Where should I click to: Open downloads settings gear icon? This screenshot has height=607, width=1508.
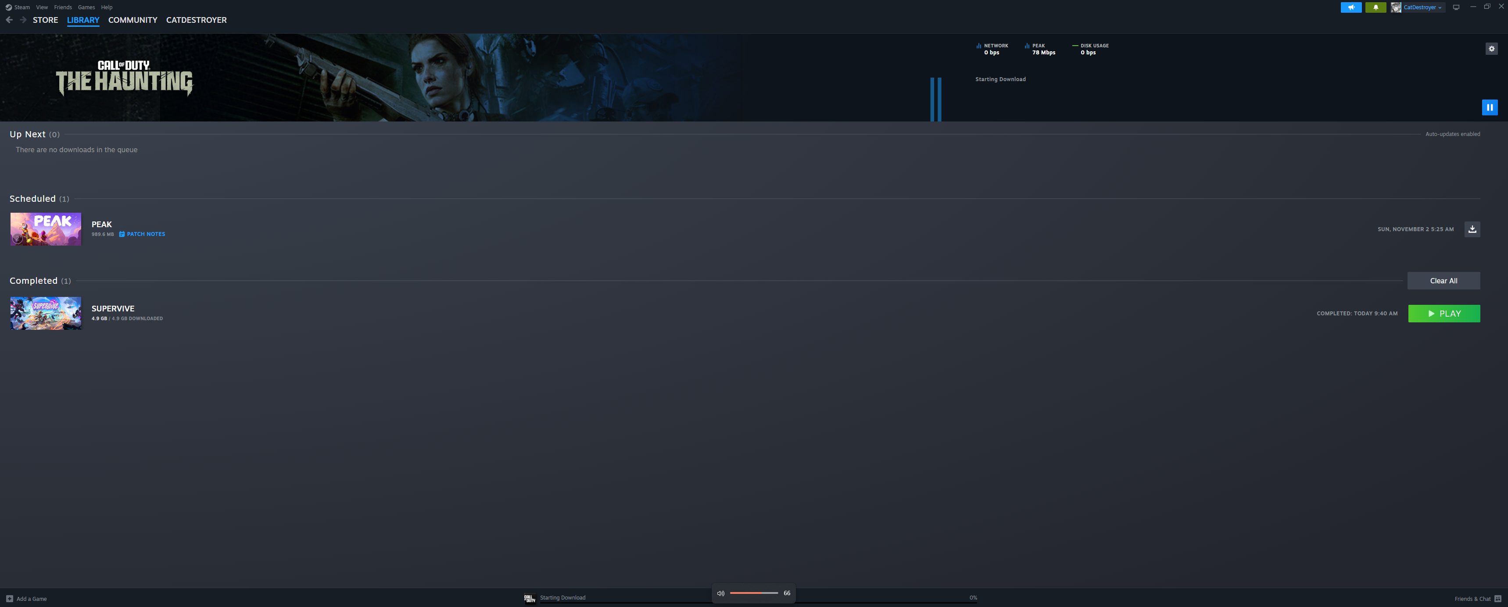click(1491, 49)
